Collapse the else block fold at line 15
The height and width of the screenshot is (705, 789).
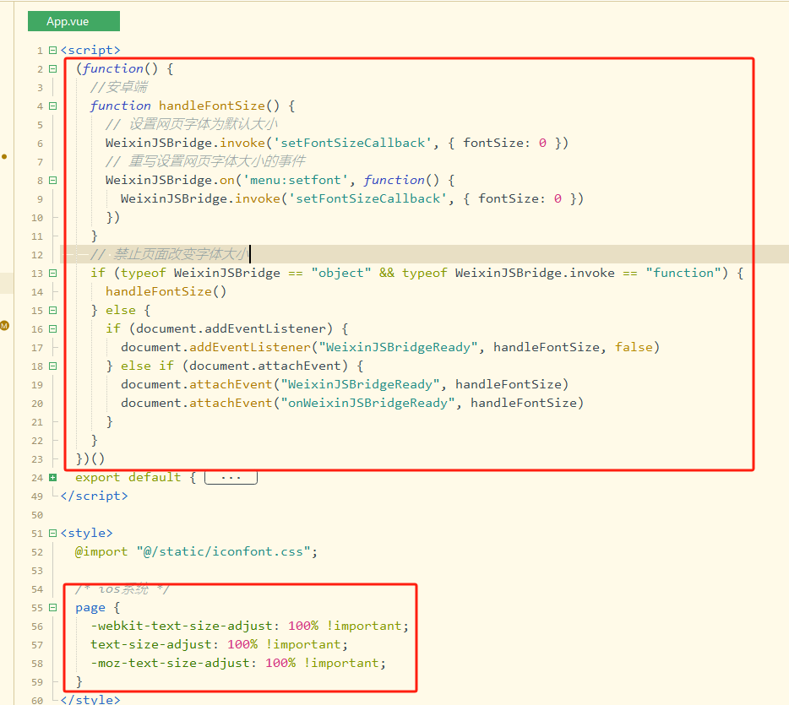point(53,311)
